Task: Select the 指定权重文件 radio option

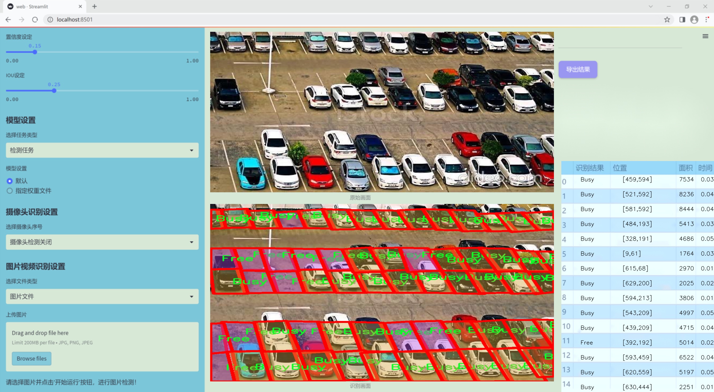Action: point(10,191)
